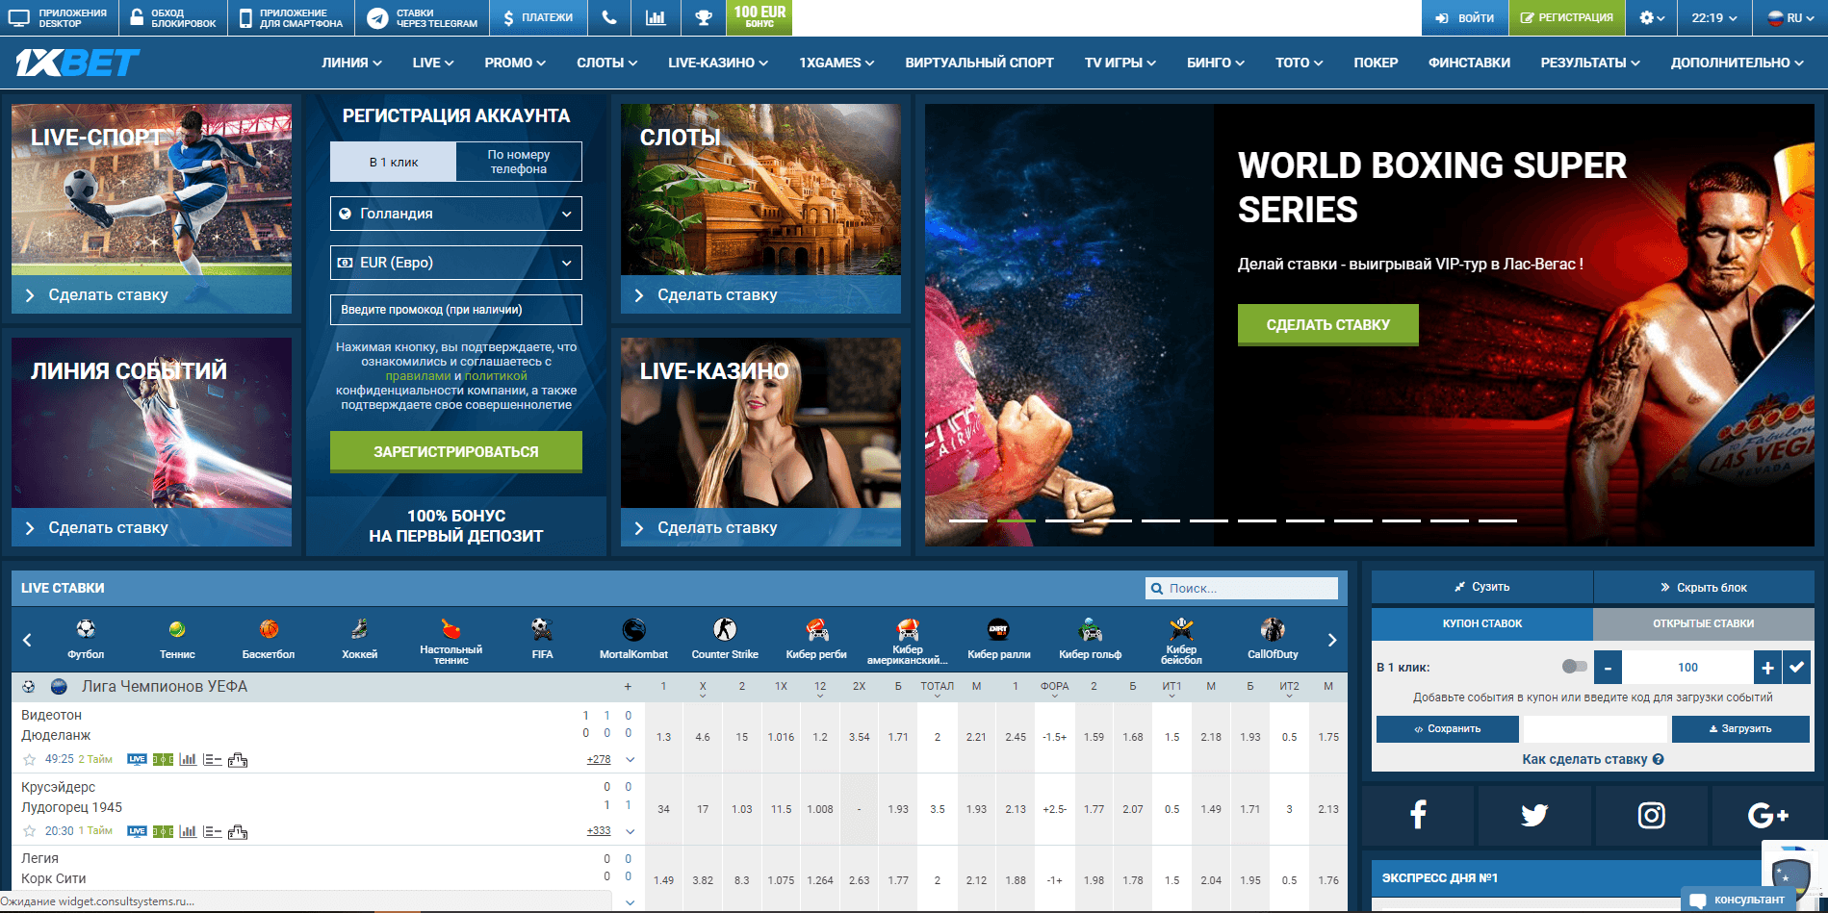Click the promo code input field
Viewport: 1828px width, 913px height.
pyautogui.click(x=455, y=310)
